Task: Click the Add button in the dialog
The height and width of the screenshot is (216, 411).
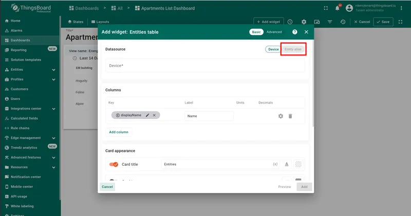Action: click(x=304, y=187)
